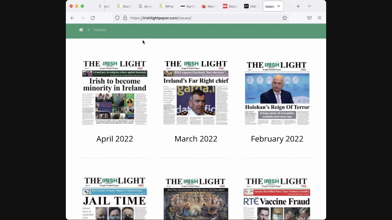The height and width of the screenshot is (220, 392).
Task: Expand the list all tabs dropdown
Action: 309,6
